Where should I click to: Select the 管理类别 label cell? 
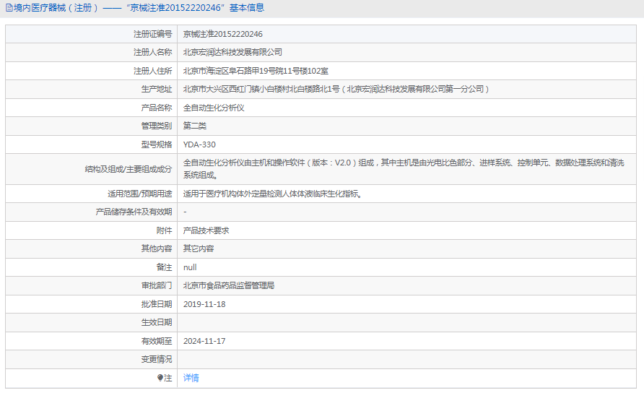91,126
